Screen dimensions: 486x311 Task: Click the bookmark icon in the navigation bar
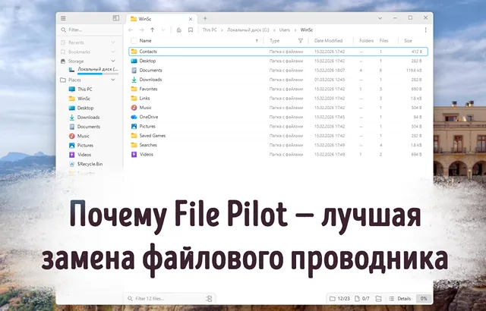[191, 30]
